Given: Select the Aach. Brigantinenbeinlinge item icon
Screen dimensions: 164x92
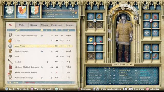Looking at the screenshot, I should [10, 35].
